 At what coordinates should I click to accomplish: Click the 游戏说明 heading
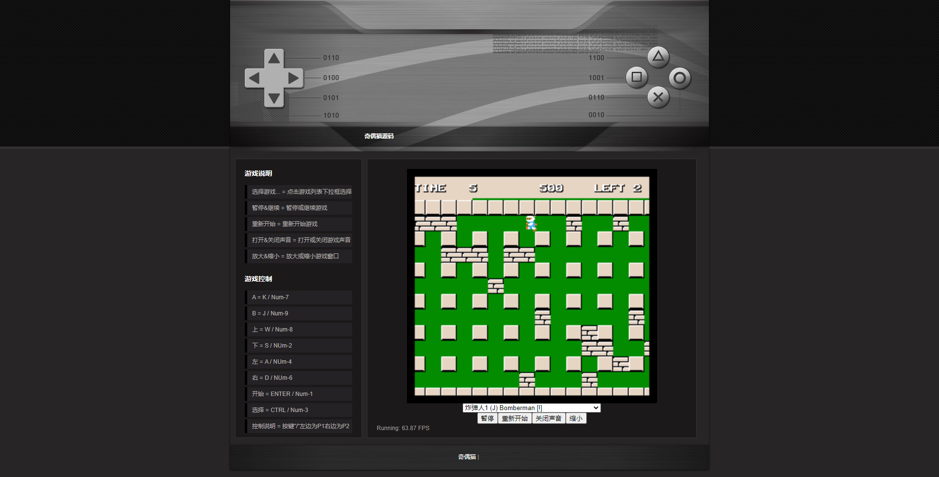tap(258, 173)
